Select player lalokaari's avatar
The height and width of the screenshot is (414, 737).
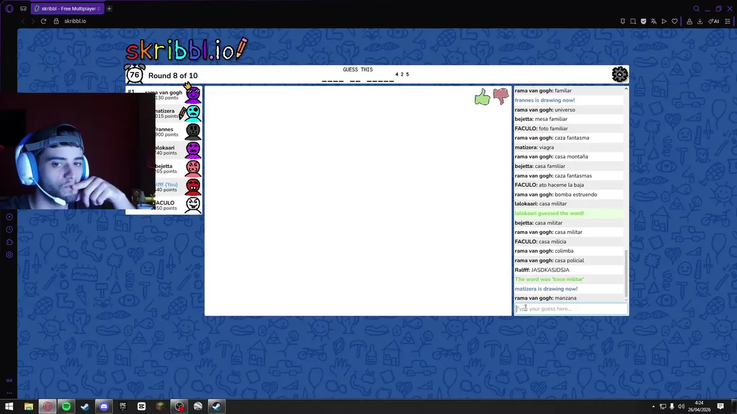193,150
